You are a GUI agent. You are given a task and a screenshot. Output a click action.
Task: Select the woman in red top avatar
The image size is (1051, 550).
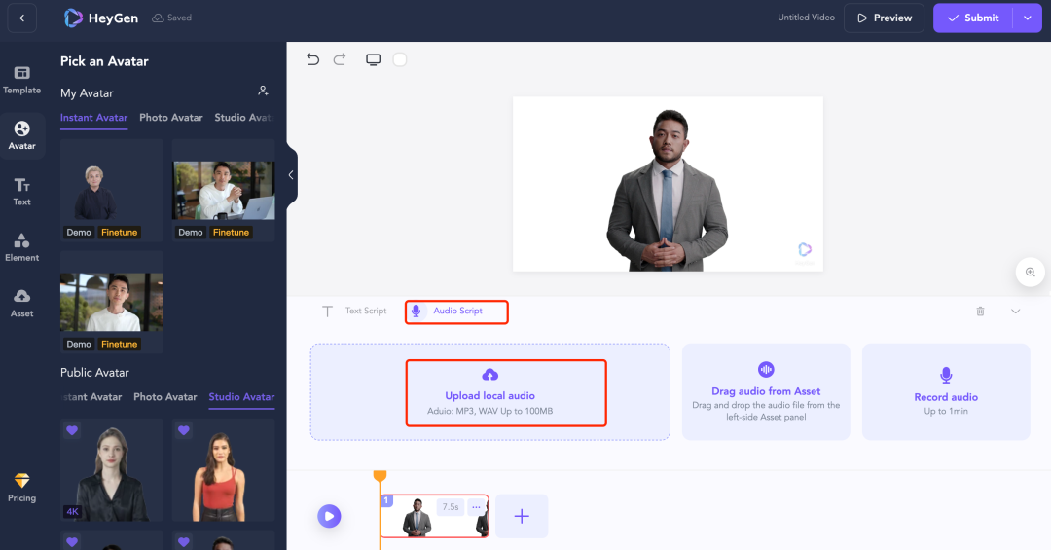(x=223, y=470)
